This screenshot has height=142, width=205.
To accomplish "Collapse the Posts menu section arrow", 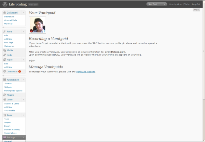I will click(24, 32).
